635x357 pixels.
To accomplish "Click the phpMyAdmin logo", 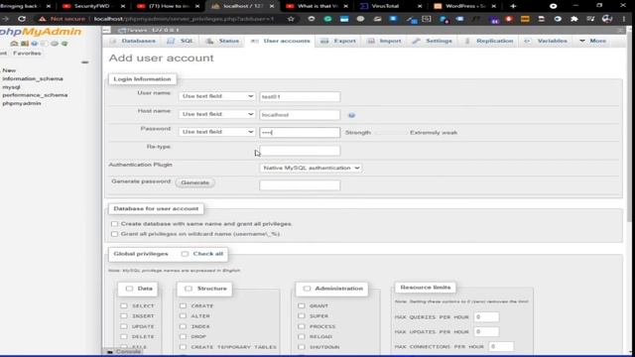I will tap(41, 32).
